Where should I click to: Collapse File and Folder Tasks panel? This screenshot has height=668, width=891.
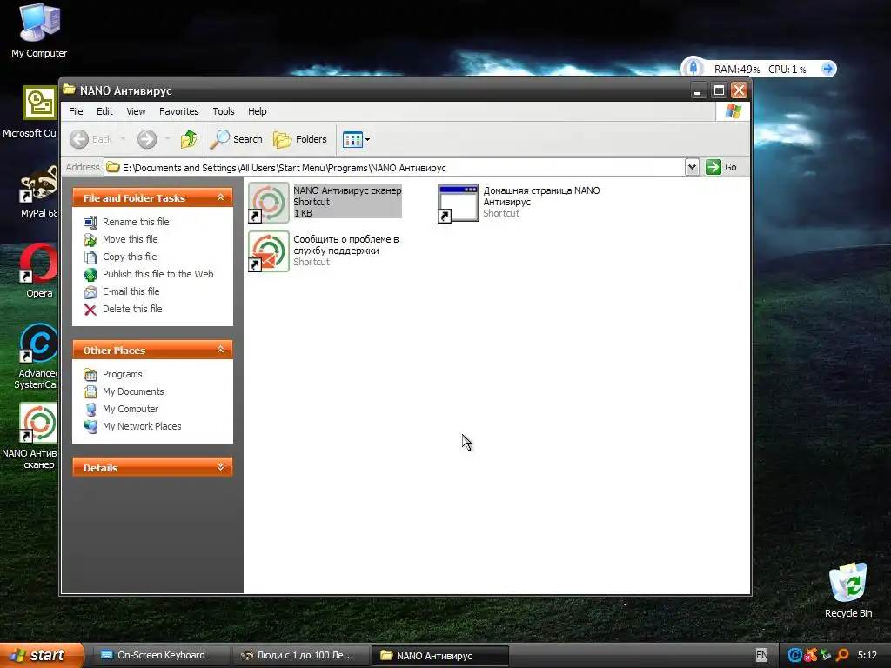click(220, 197)
